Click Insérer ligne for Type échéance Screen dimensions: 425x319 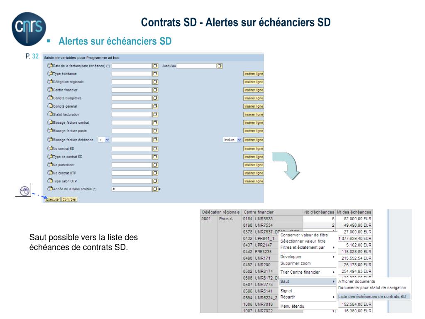[254, 74]
